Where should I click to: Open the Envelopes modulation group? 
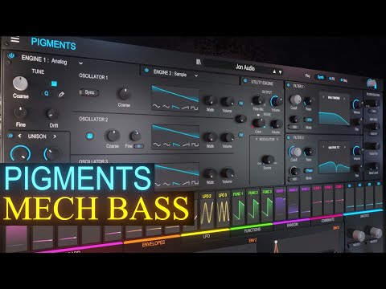click(x=154, y=243)
